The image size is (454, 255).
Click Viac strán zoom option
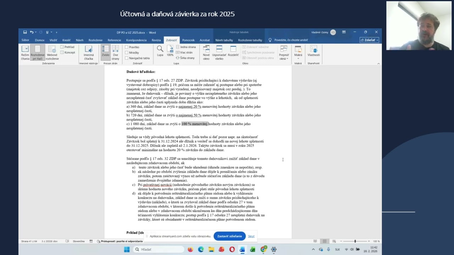pos(184,52)
